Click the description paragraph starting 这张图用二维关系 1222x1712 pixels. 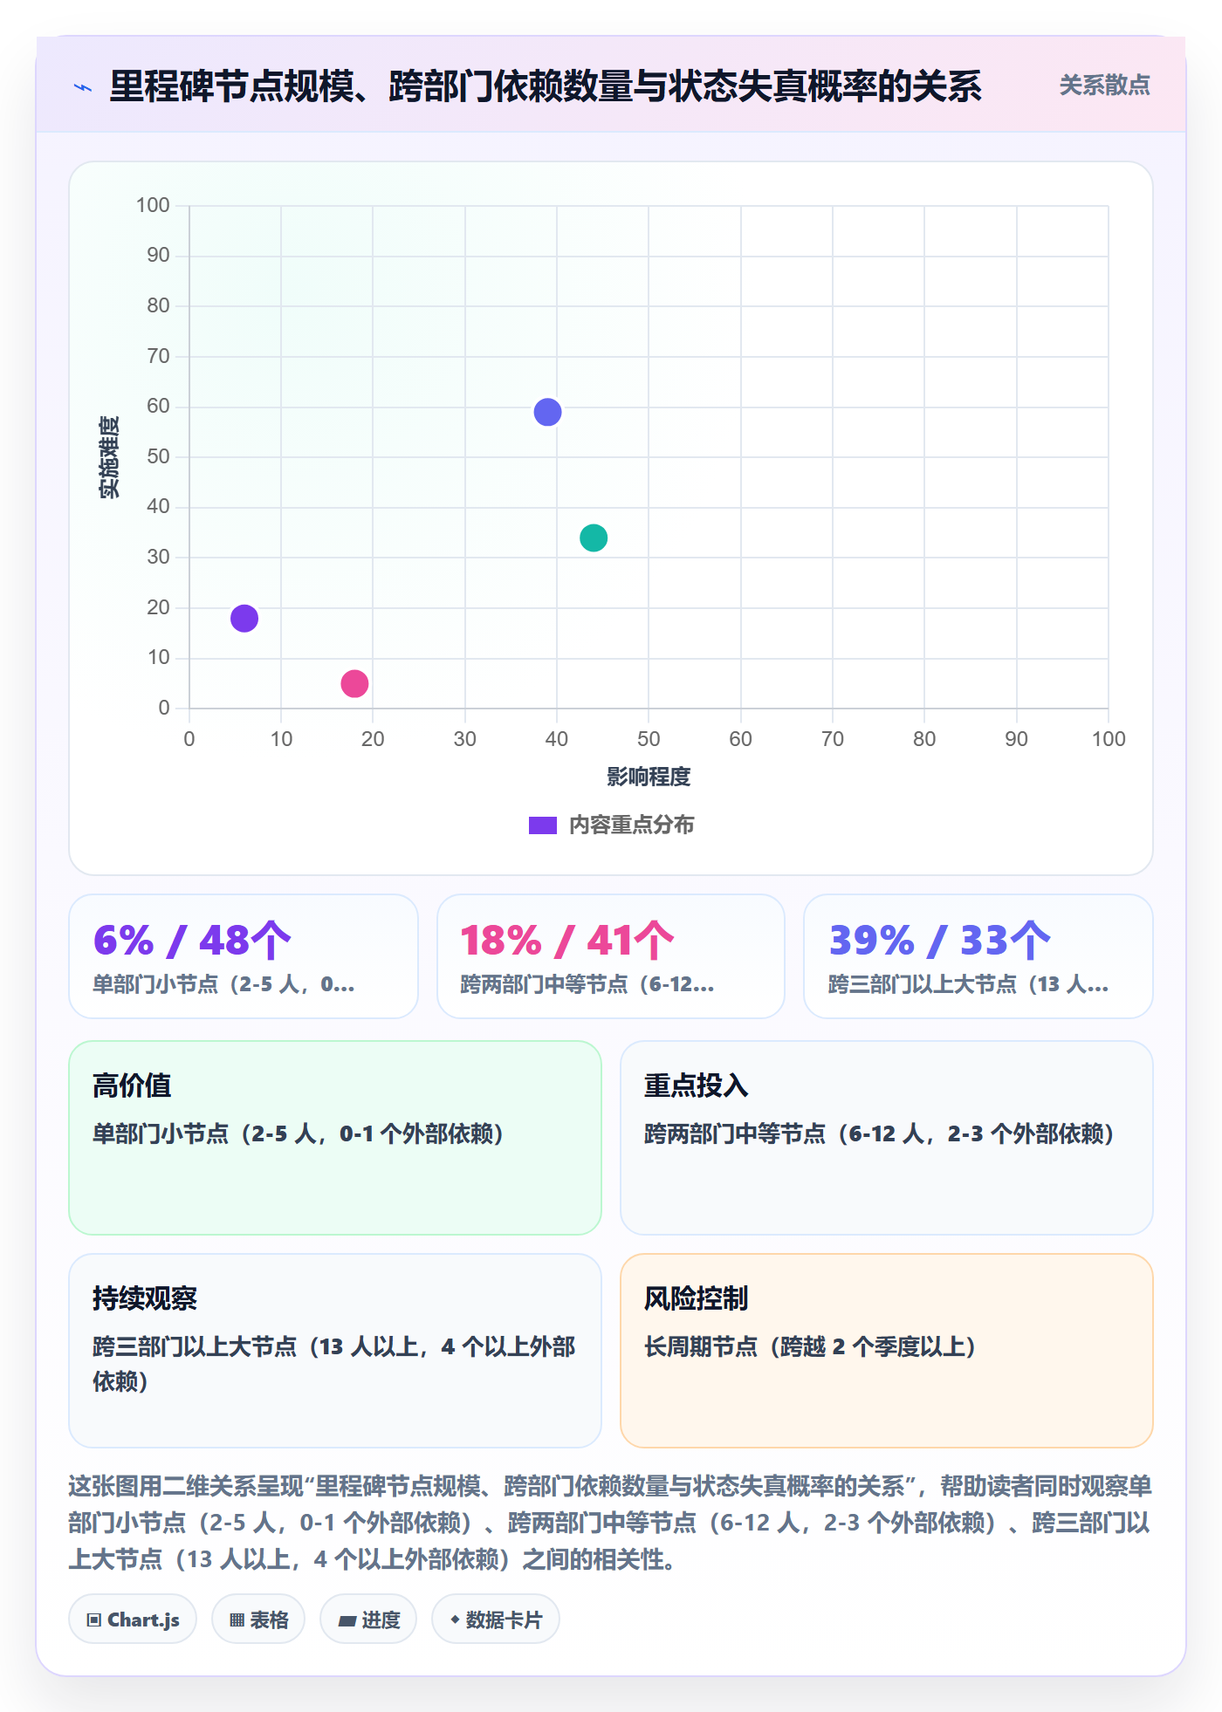[611, 1523]
